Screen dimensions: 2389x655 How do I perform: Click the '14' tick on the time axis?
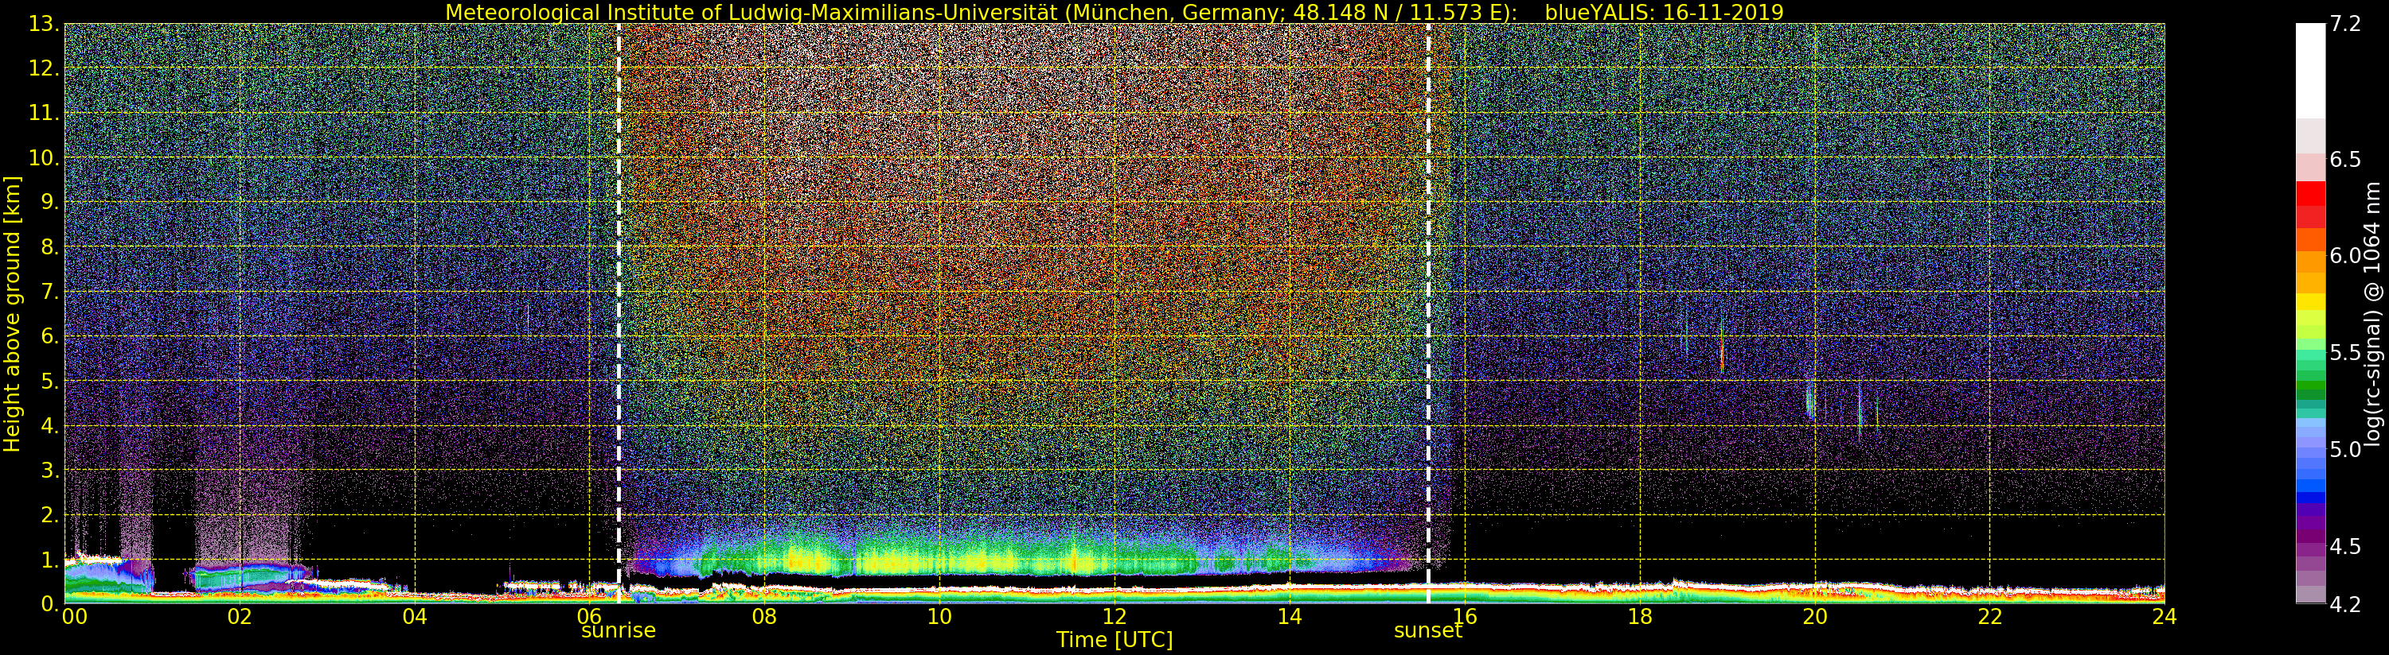(1289, 617)
